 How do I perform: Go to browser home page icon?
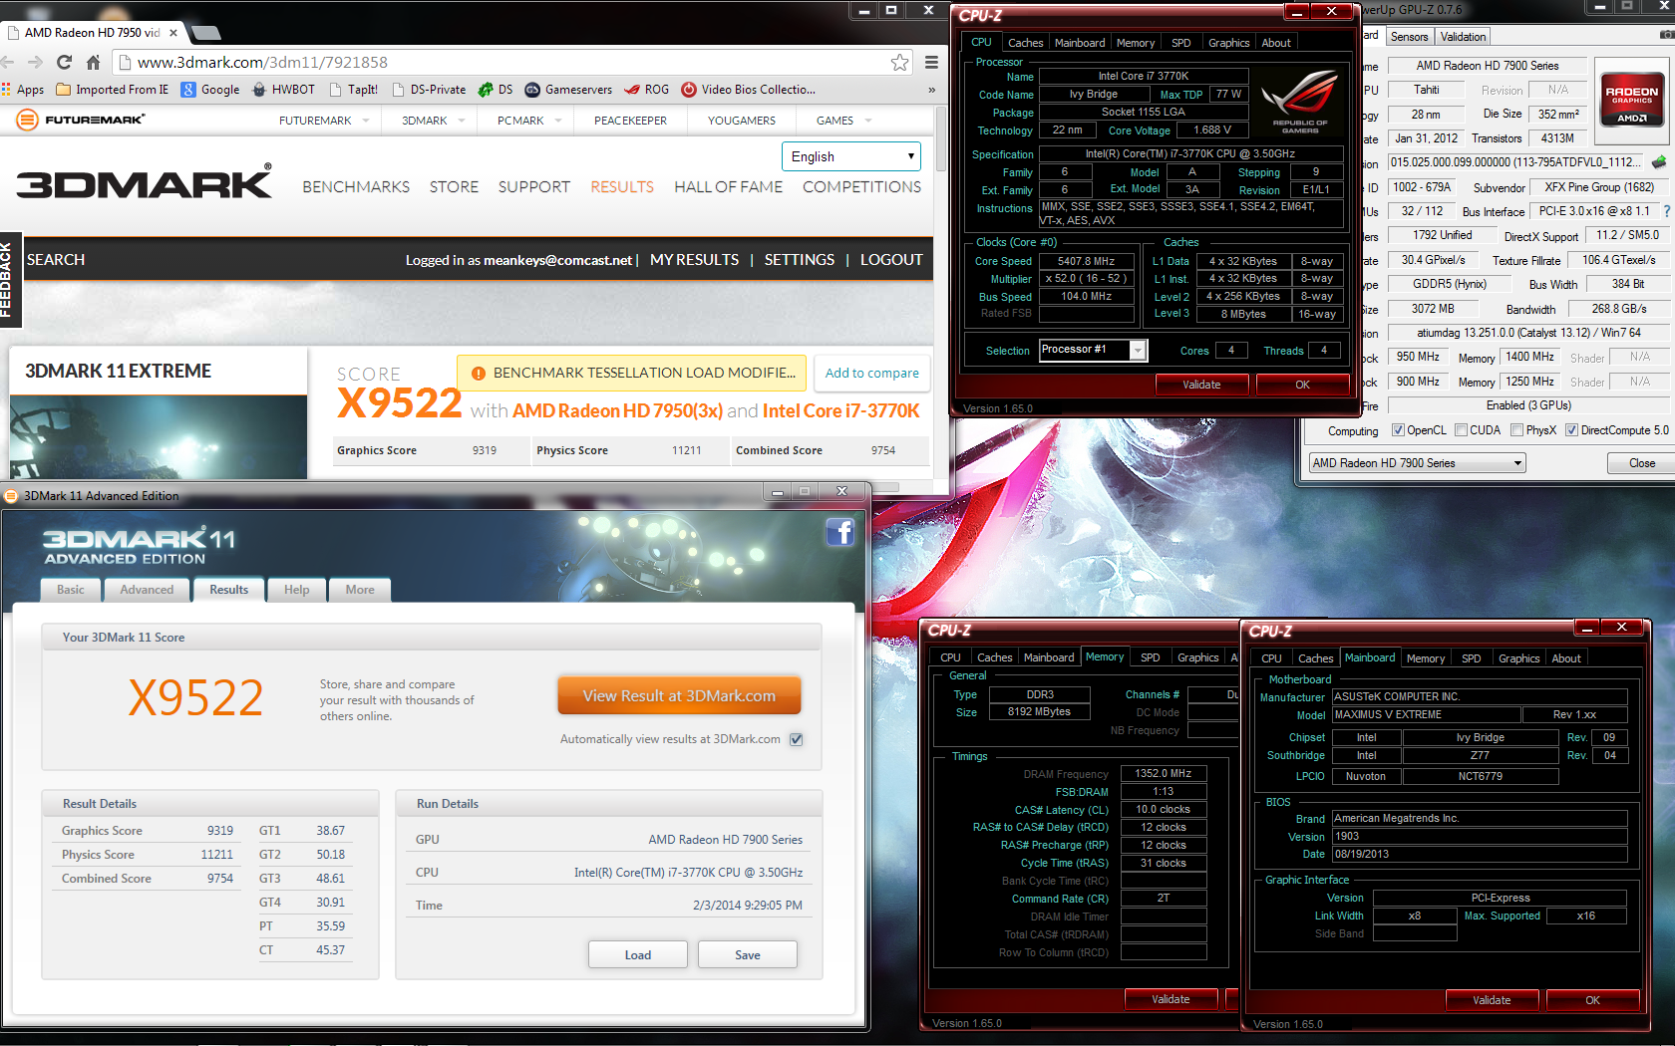coord(93,62)
